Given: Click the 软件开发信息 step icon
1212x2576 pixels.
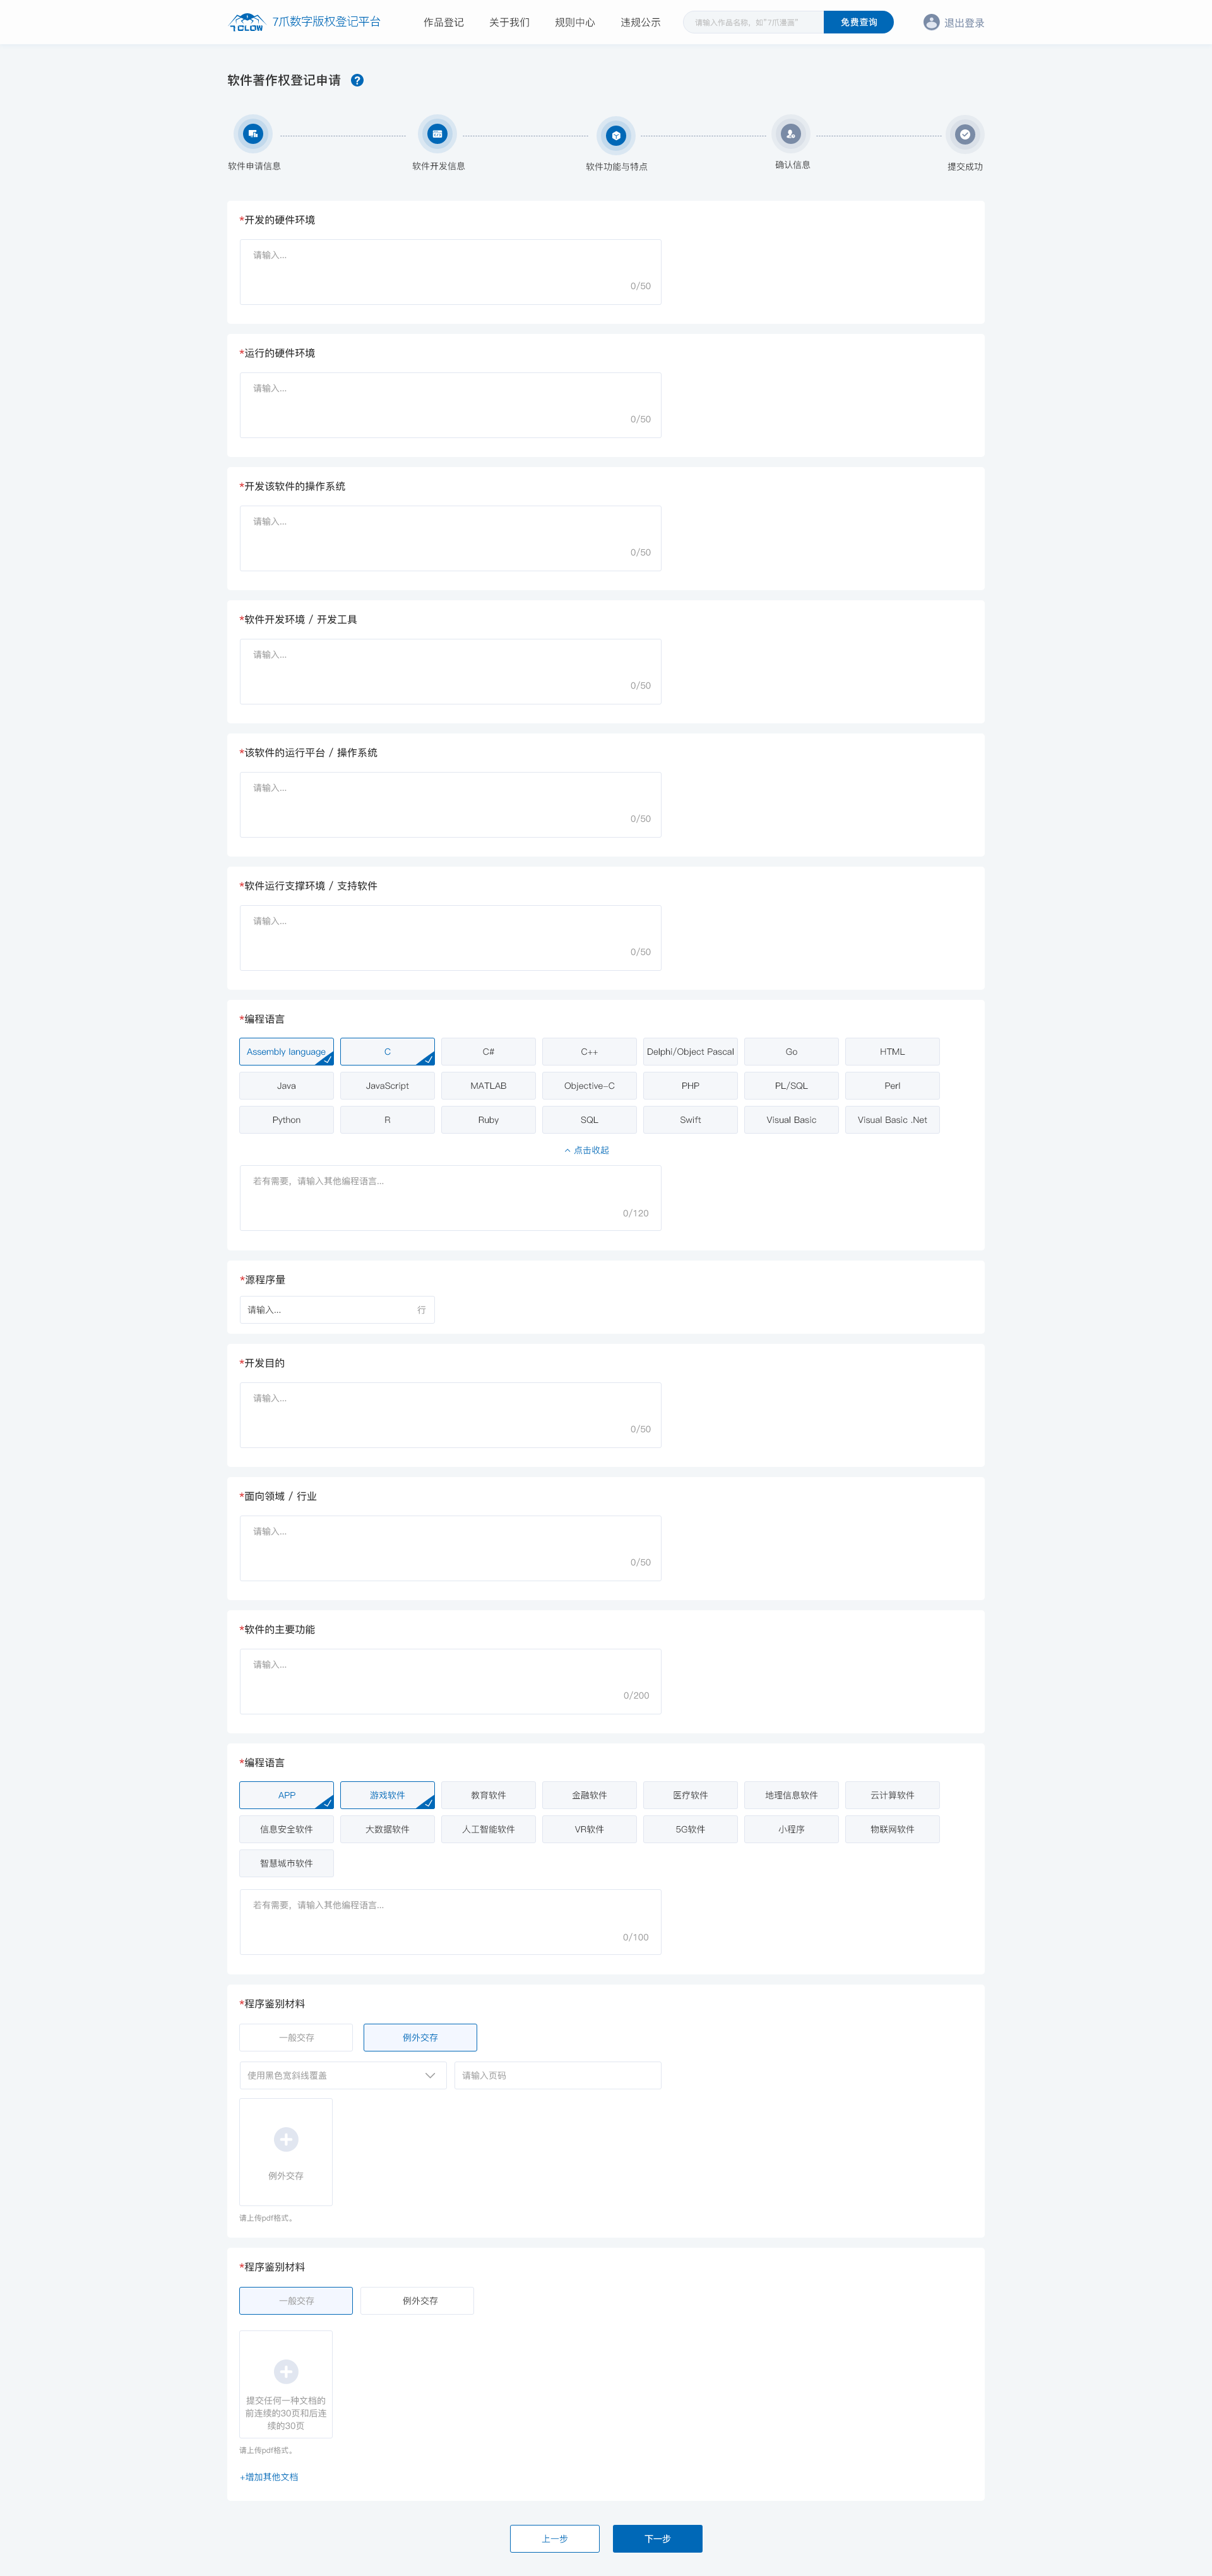Looking at the screenshot, I should [x=437, y=133].
